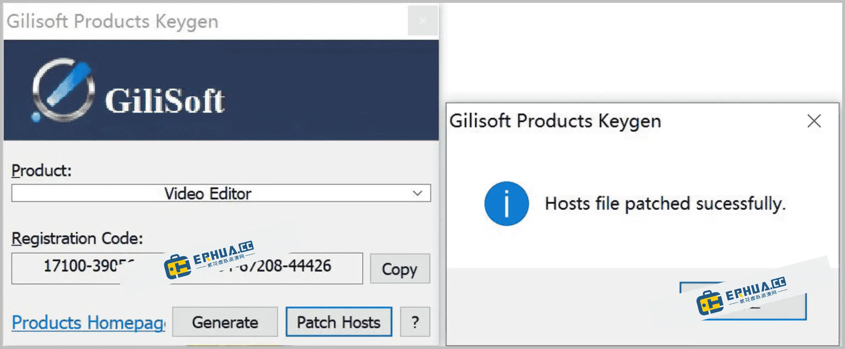Click the info symbol next to the patched message

(506, 204)
